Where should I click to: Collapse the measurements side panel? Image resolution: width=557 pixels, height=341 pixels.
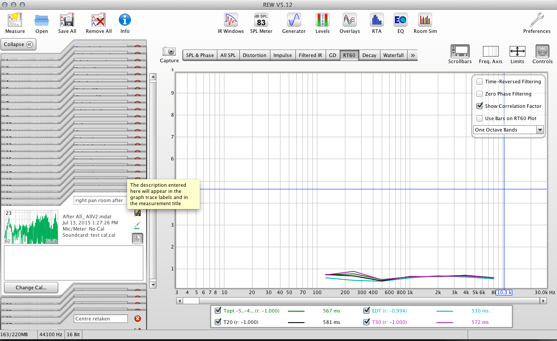[19, 44]
